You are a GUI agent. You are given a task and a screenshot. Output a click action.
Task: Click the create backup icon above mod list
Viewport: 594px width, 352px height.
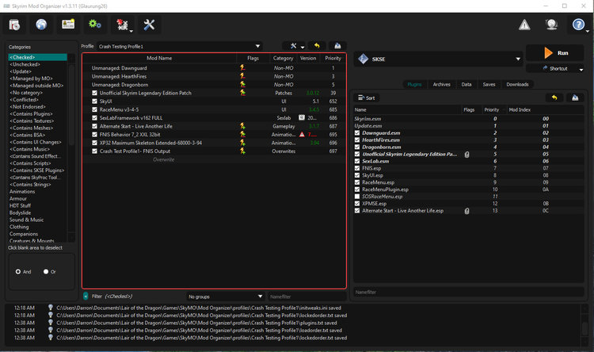click(337, 46)
